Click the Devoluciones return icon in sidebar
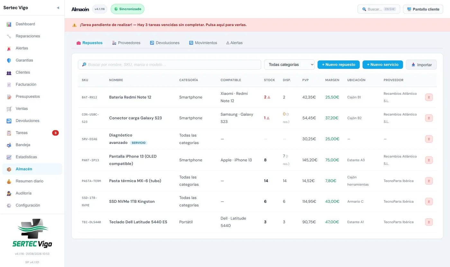Viewport: 450px width, 267px height. pyautogui.click(x=9, y=121)
